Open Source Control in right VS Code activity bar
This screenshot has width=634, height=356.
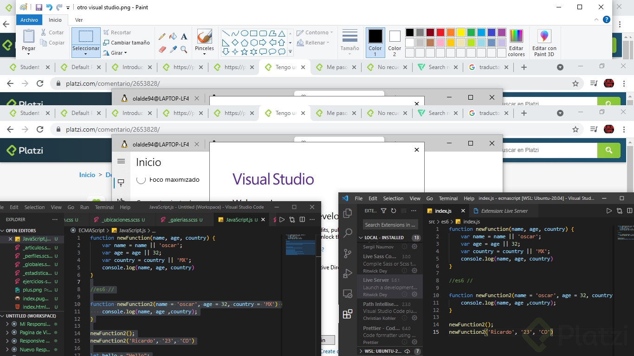[x=348, y=254]
